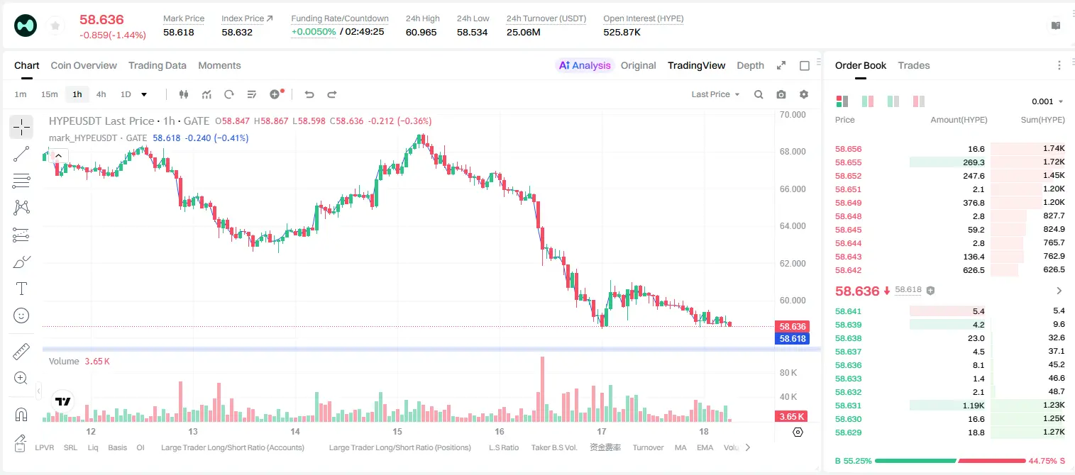This screenshot has width=1075, height=475.
Task: Open the Last Price type dropdown
Action: coord(715,94)
